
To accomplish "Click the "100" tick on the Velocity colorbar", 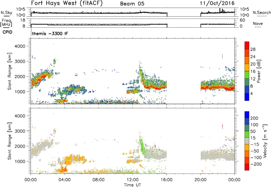I will click(x=254, y=125).
